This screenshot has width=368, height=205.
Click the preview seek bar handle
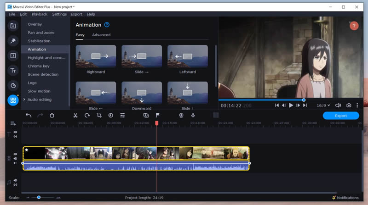coord(304,100)
